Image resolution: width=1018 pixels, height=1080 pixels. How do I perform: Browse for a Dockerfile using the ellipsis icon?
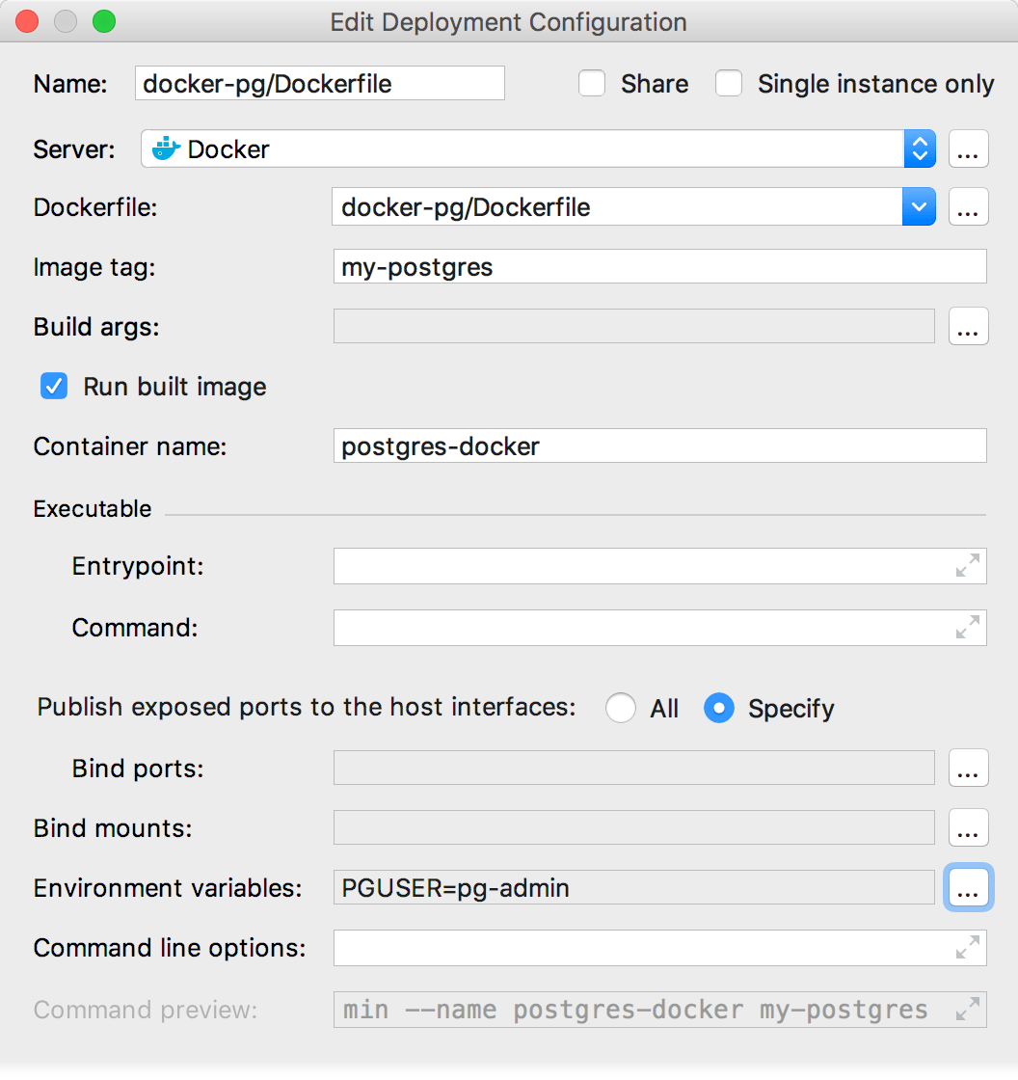point(968,206)
